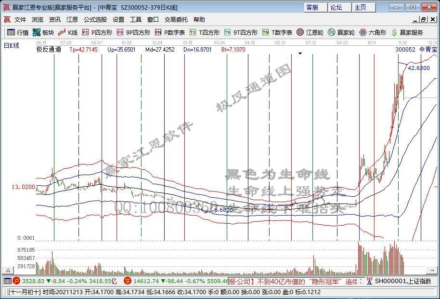Click the 时间:20211213 status text

tap(63, 292)
